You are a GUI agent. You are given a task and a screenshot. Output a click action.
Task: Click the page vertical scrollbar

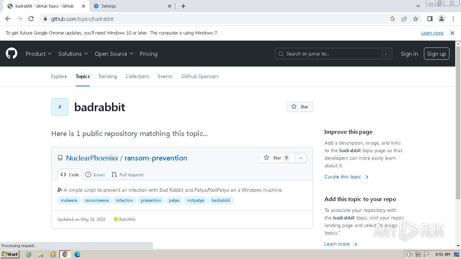coord(458,122)
